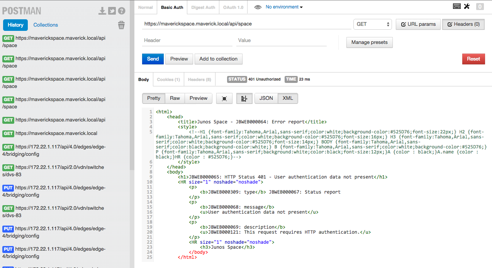Reset the request with the red button
Image resolution: width=492 pixels, height=268 pixels.
coord(473,59)
